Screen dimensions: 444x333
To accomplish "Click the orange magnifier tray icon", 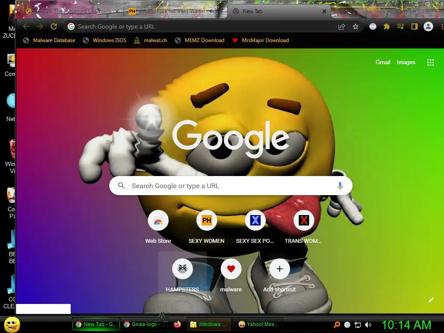I will click(x=336, y=325).
